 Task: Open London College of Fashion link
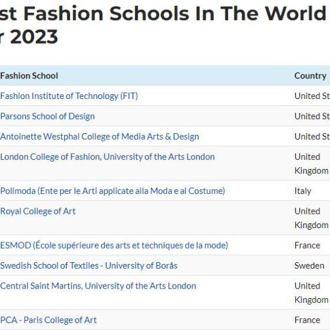pos(107,157)
